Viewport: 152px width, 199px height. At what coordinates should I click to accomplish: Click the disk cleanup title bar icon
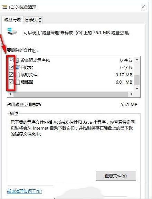pos(4,7)
